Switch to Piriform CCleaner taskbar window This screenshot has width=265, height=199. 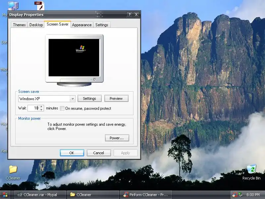(x=146, y=195)
